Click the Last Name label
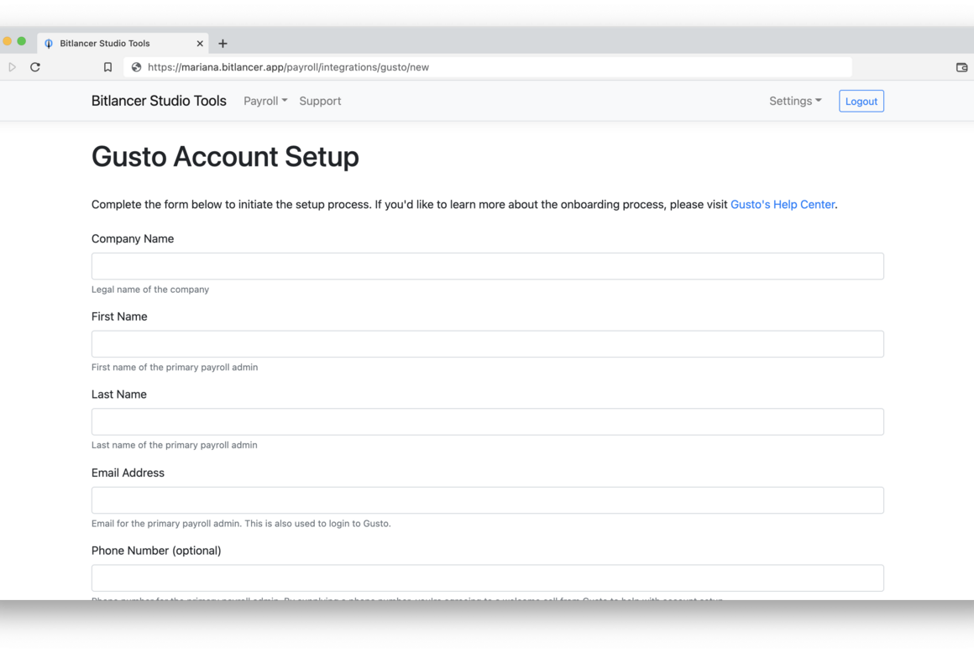The height and width of the screenshot is (653, 974). pos(118,394)
